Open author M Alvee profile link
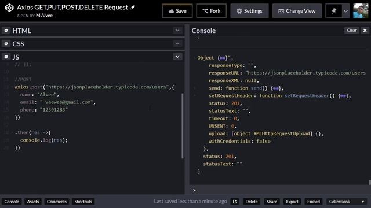This screenshot has height=208, width=371. pos(44,16)
